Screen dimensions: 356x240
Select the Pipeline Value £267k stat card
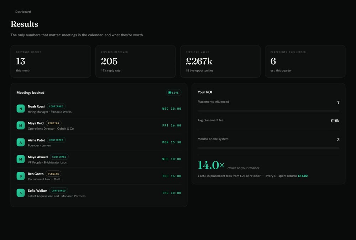(220, 61)
